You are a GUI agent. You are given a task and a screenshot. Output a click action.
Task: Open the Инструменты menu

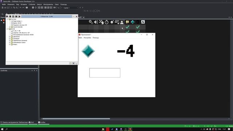(48, 4)
